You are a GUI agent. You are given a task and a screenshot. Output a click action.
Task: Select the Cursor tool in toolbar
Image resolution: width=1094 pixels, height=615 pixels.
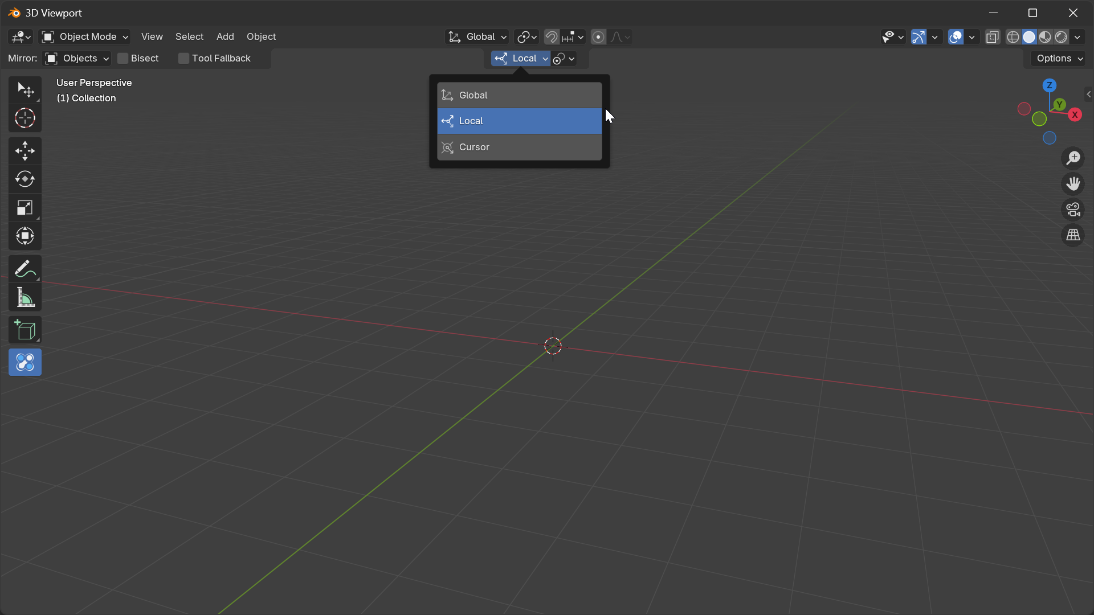tap(25, 118)
